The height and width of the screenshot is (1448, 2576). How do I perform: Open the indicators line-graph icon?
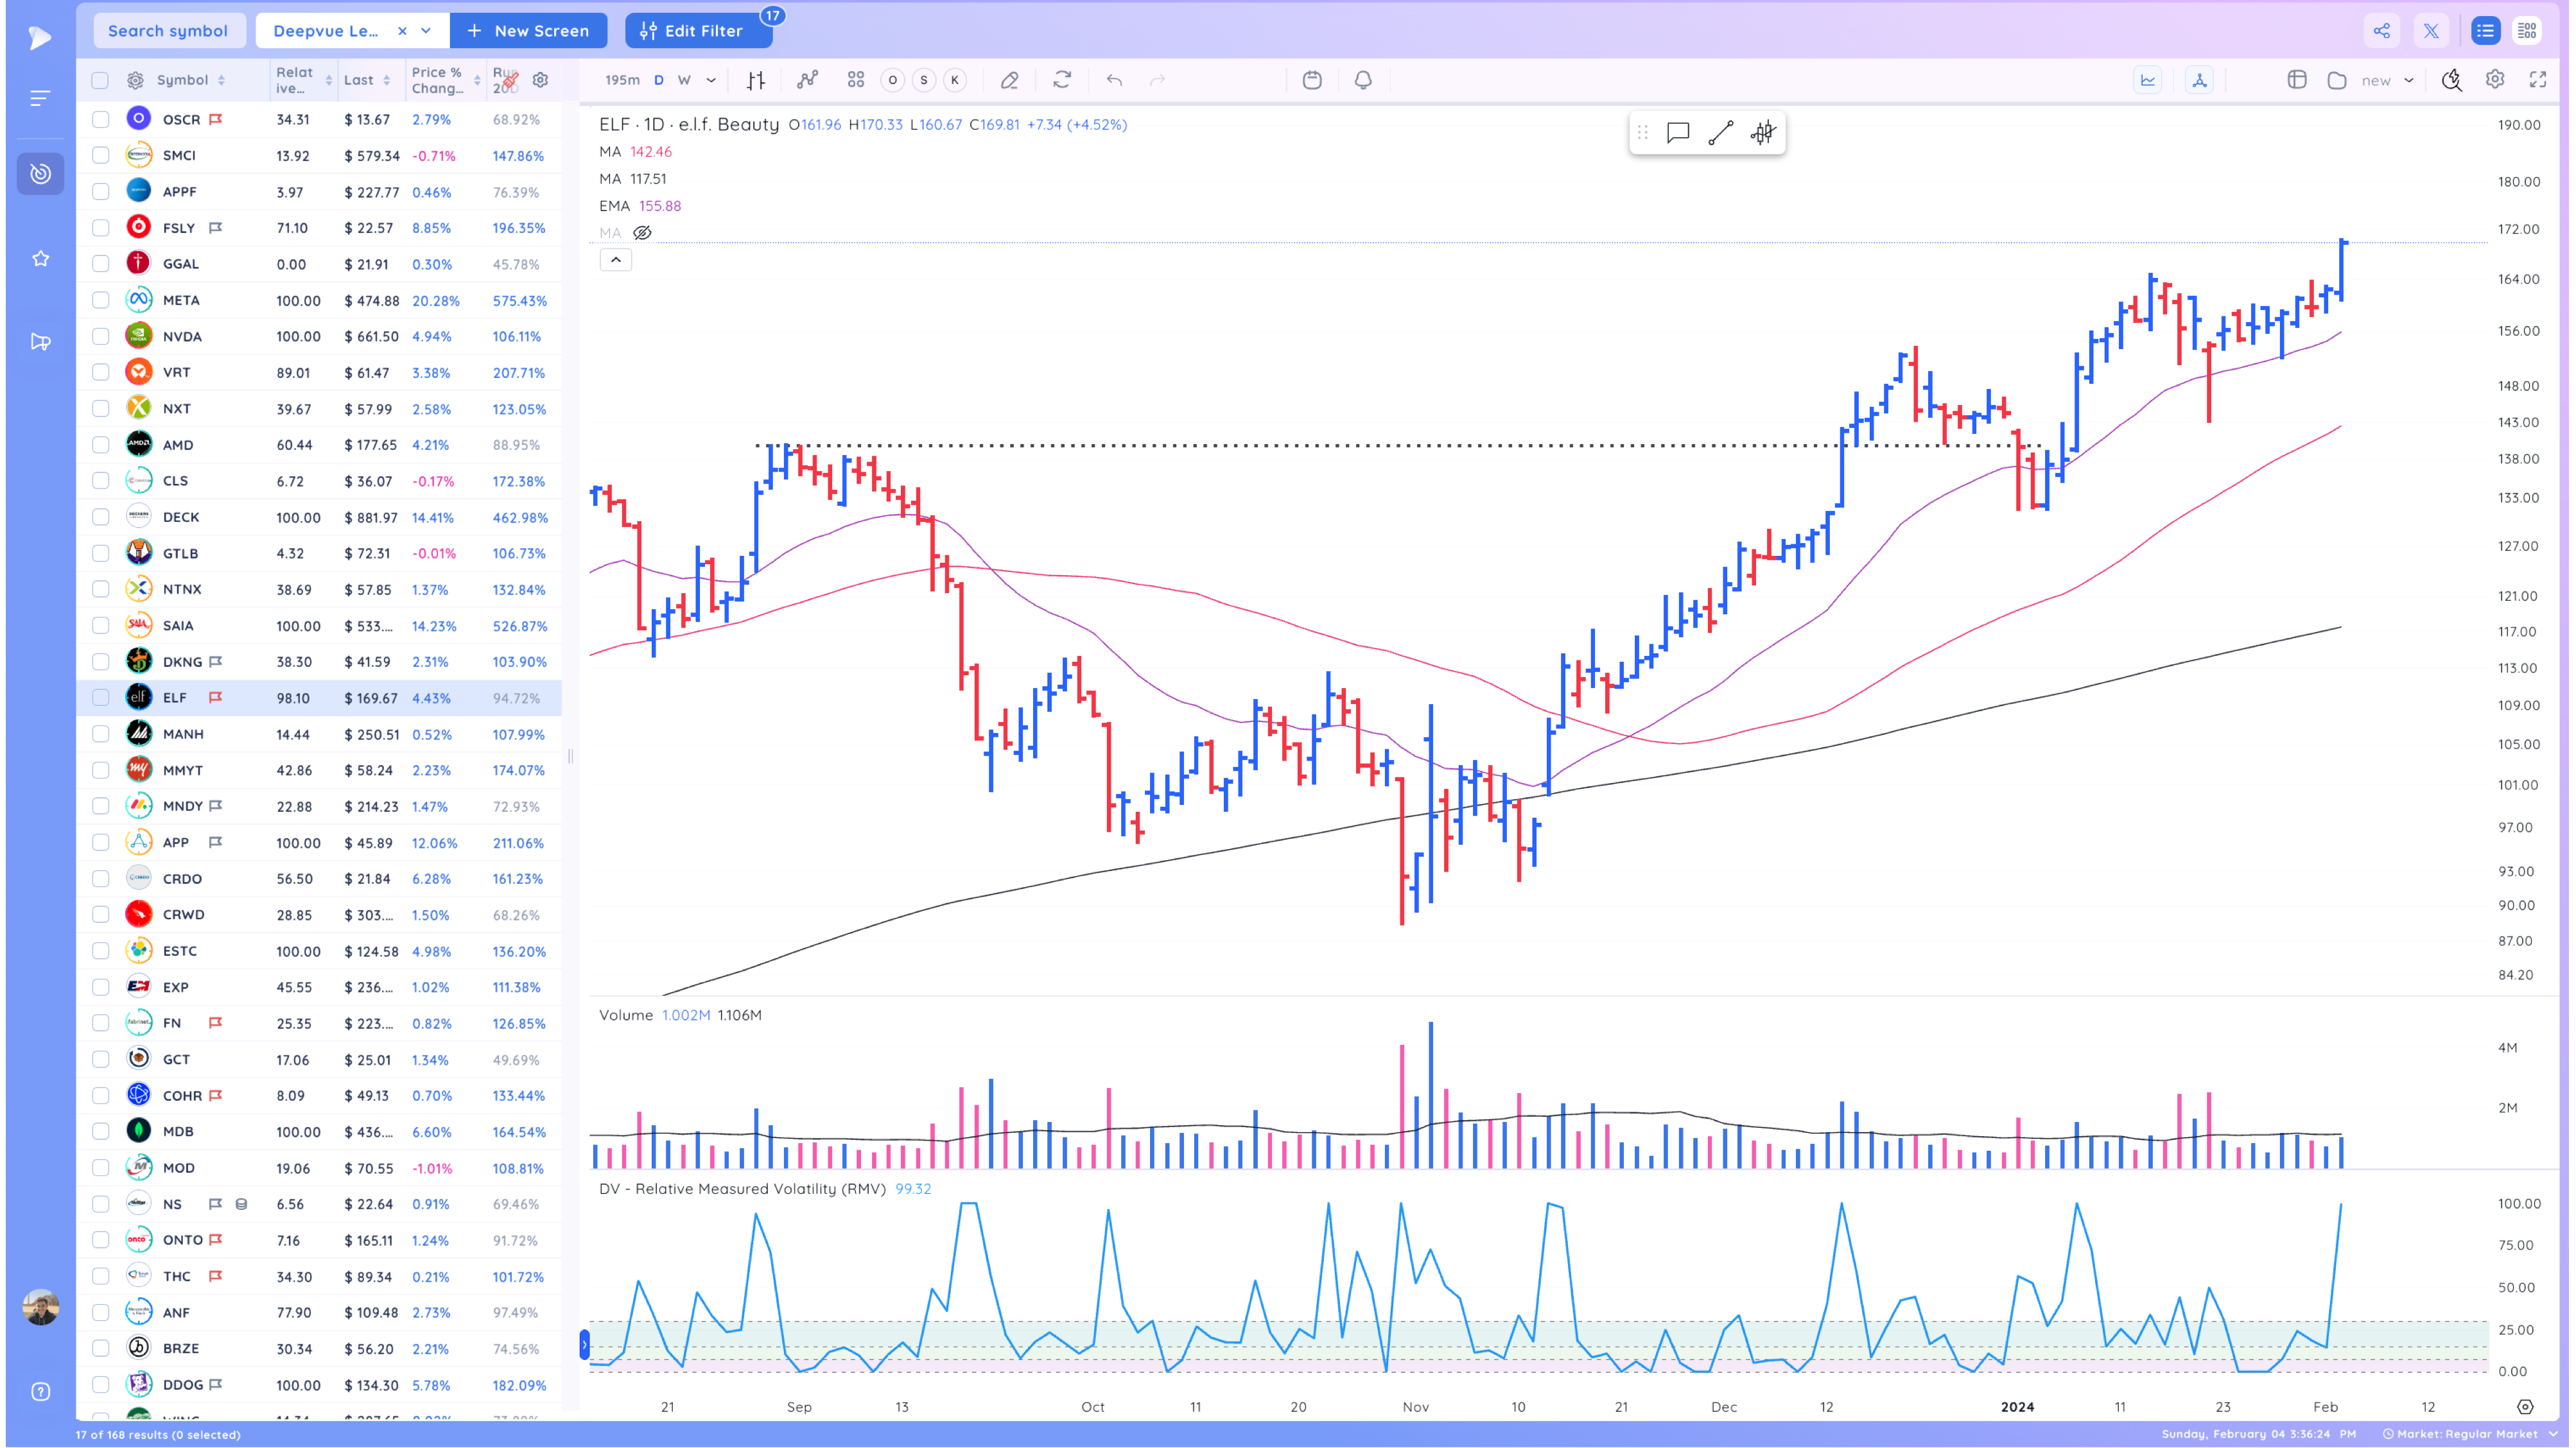click(807, 80)
